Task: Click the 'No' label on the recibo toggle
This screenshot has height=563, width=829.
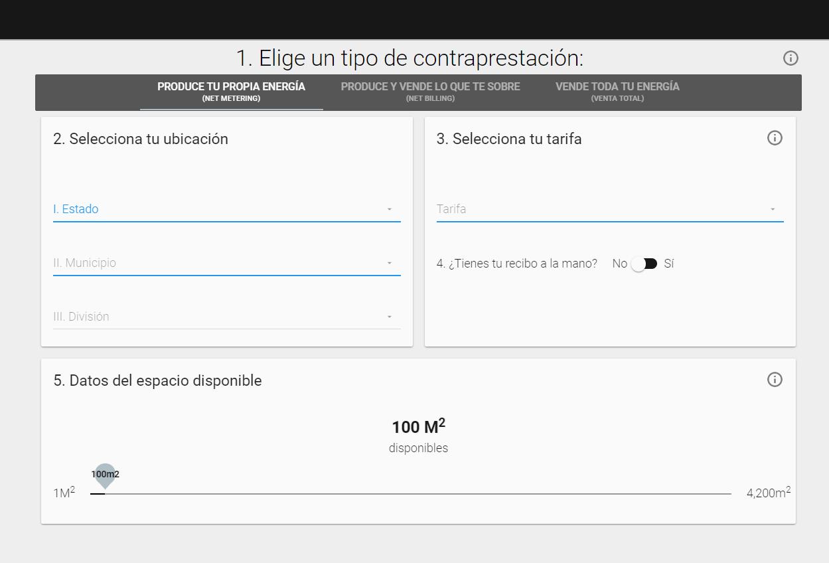Action: [x=619, y=264]
